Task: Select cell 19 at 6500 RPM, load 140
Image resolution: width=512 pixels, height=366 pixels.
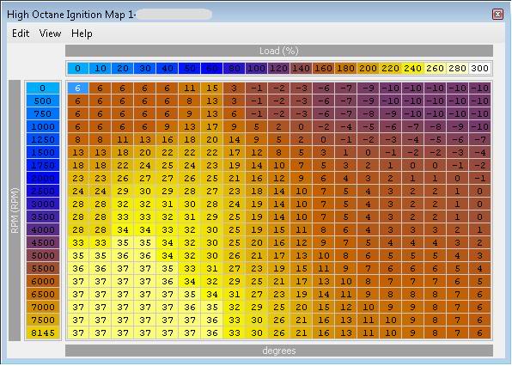Action: pyautogui.click(x=301, y=294)
